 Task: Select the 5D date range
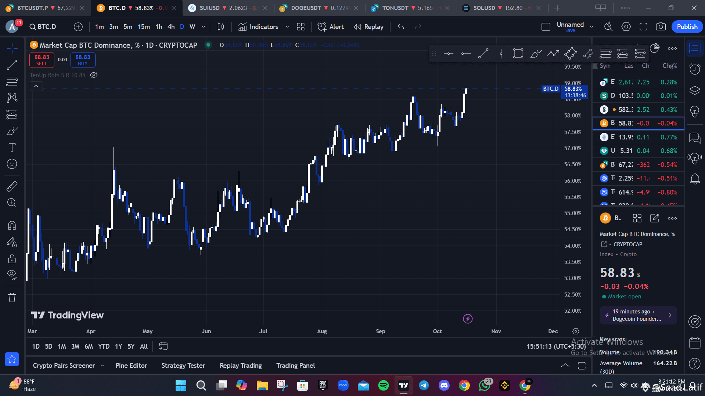(x=48, y=346)
